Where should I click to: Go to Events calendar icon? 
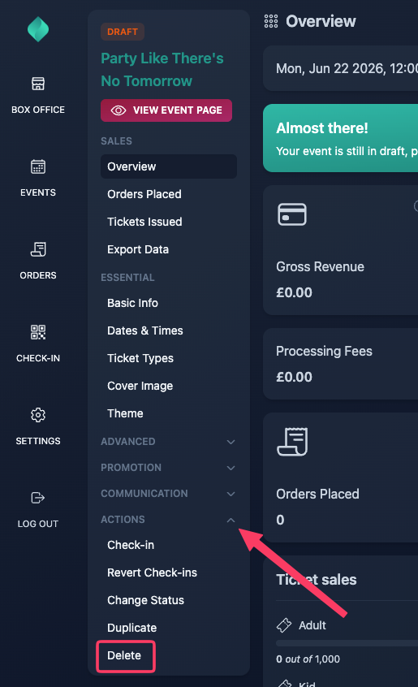[38, 166]
